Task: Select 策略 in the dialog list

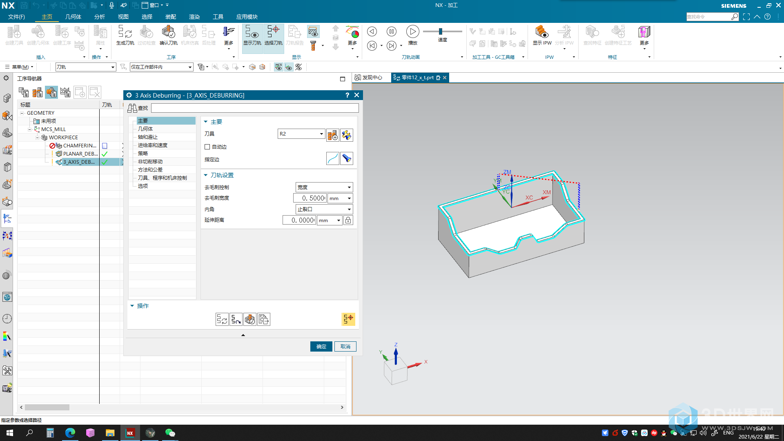Action: click(143, 154)
